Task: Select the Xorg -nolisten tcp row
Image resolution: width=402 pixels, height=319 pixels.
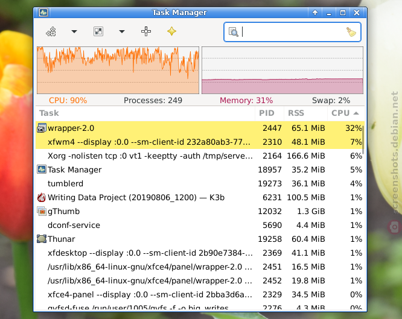Action: (200, 156)
